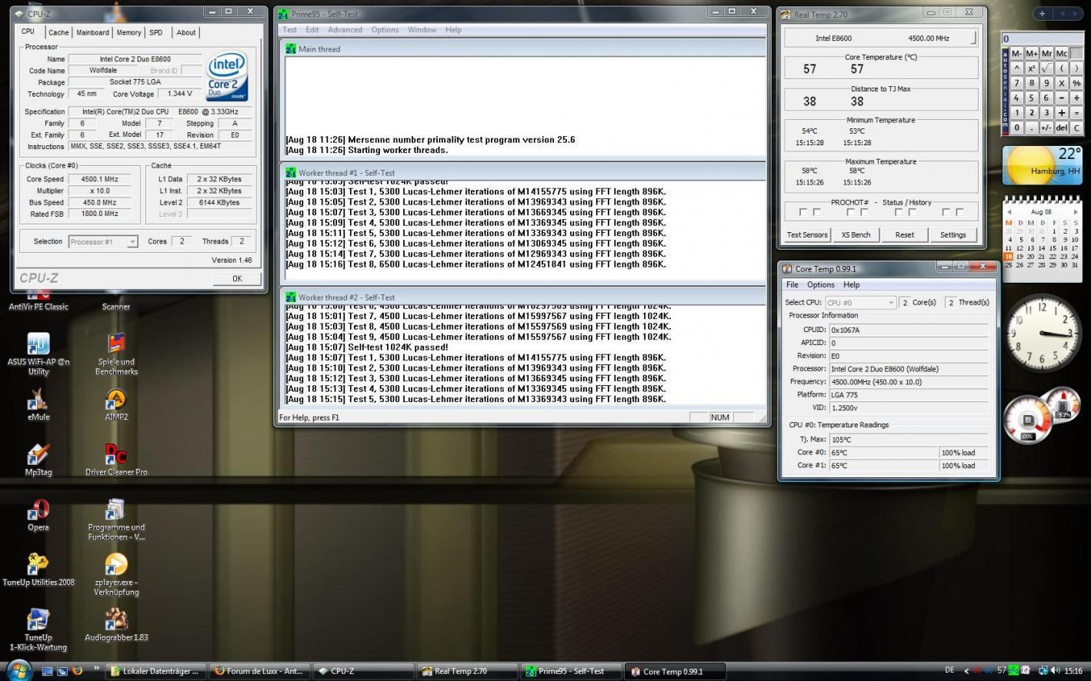
Task: Open the File menu in Core Temp
Action: [x=792, y=284]
